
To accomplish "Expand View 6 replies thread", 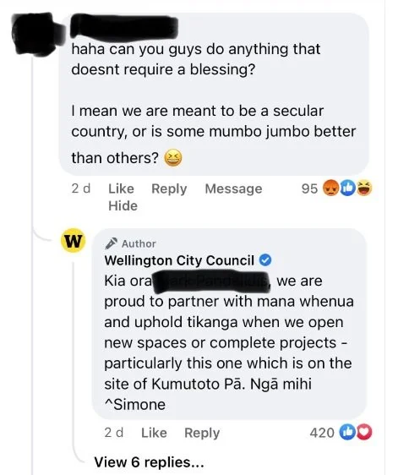I will coord(149,462).
